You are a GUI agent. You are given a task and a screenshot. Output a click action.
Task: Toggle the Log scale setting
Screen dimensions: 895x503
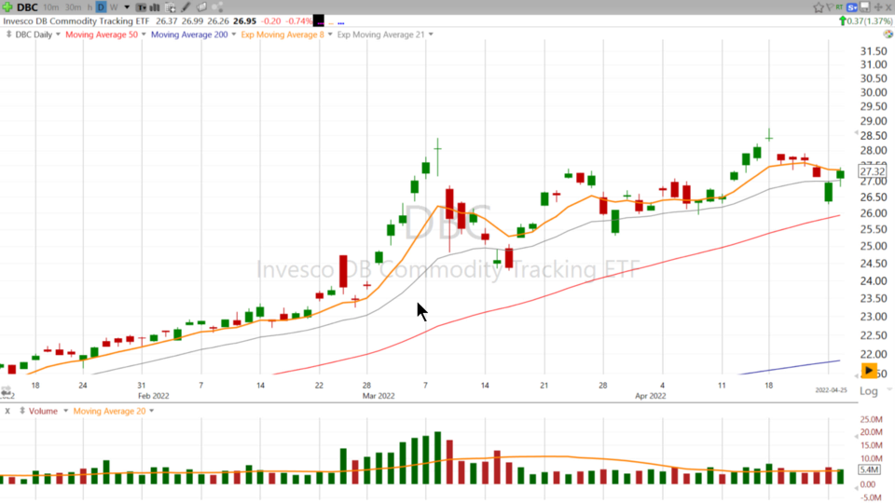(x=869, y=392)
